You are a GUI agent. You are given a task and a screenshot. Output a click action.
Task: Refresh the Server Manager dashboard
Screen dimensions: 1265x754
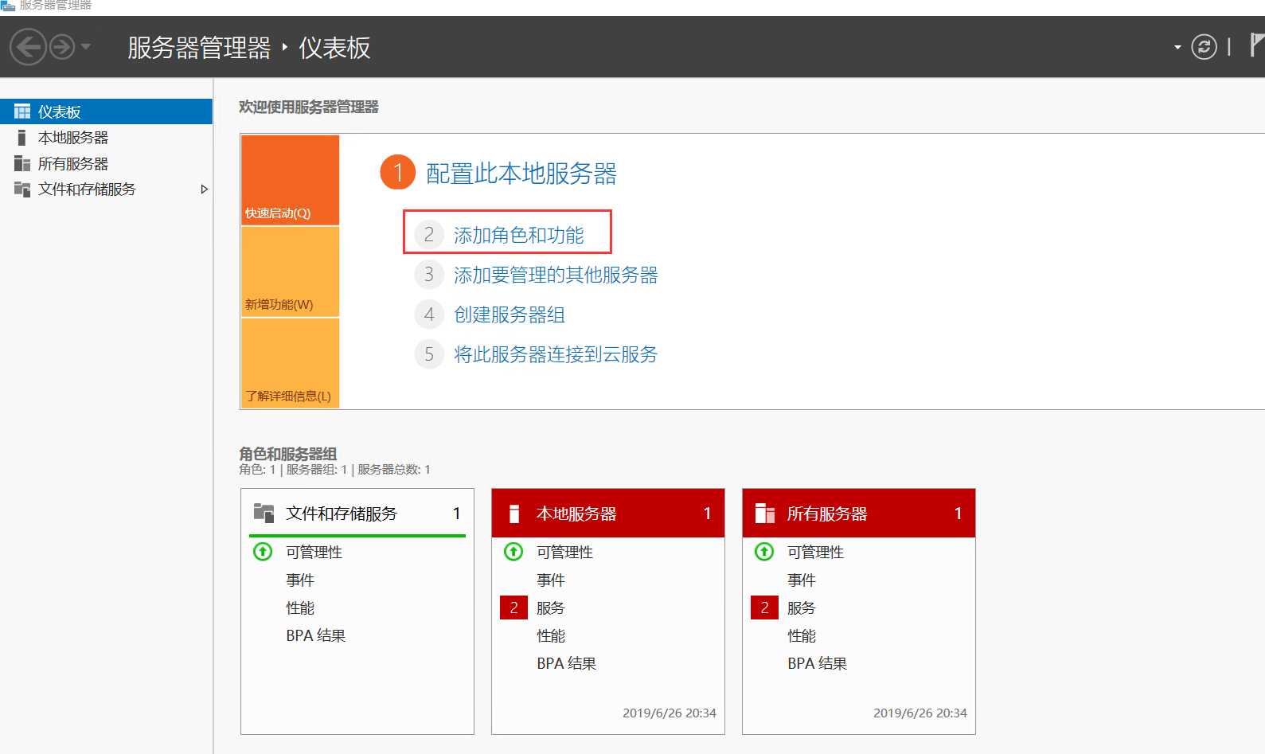point(1204,48)
